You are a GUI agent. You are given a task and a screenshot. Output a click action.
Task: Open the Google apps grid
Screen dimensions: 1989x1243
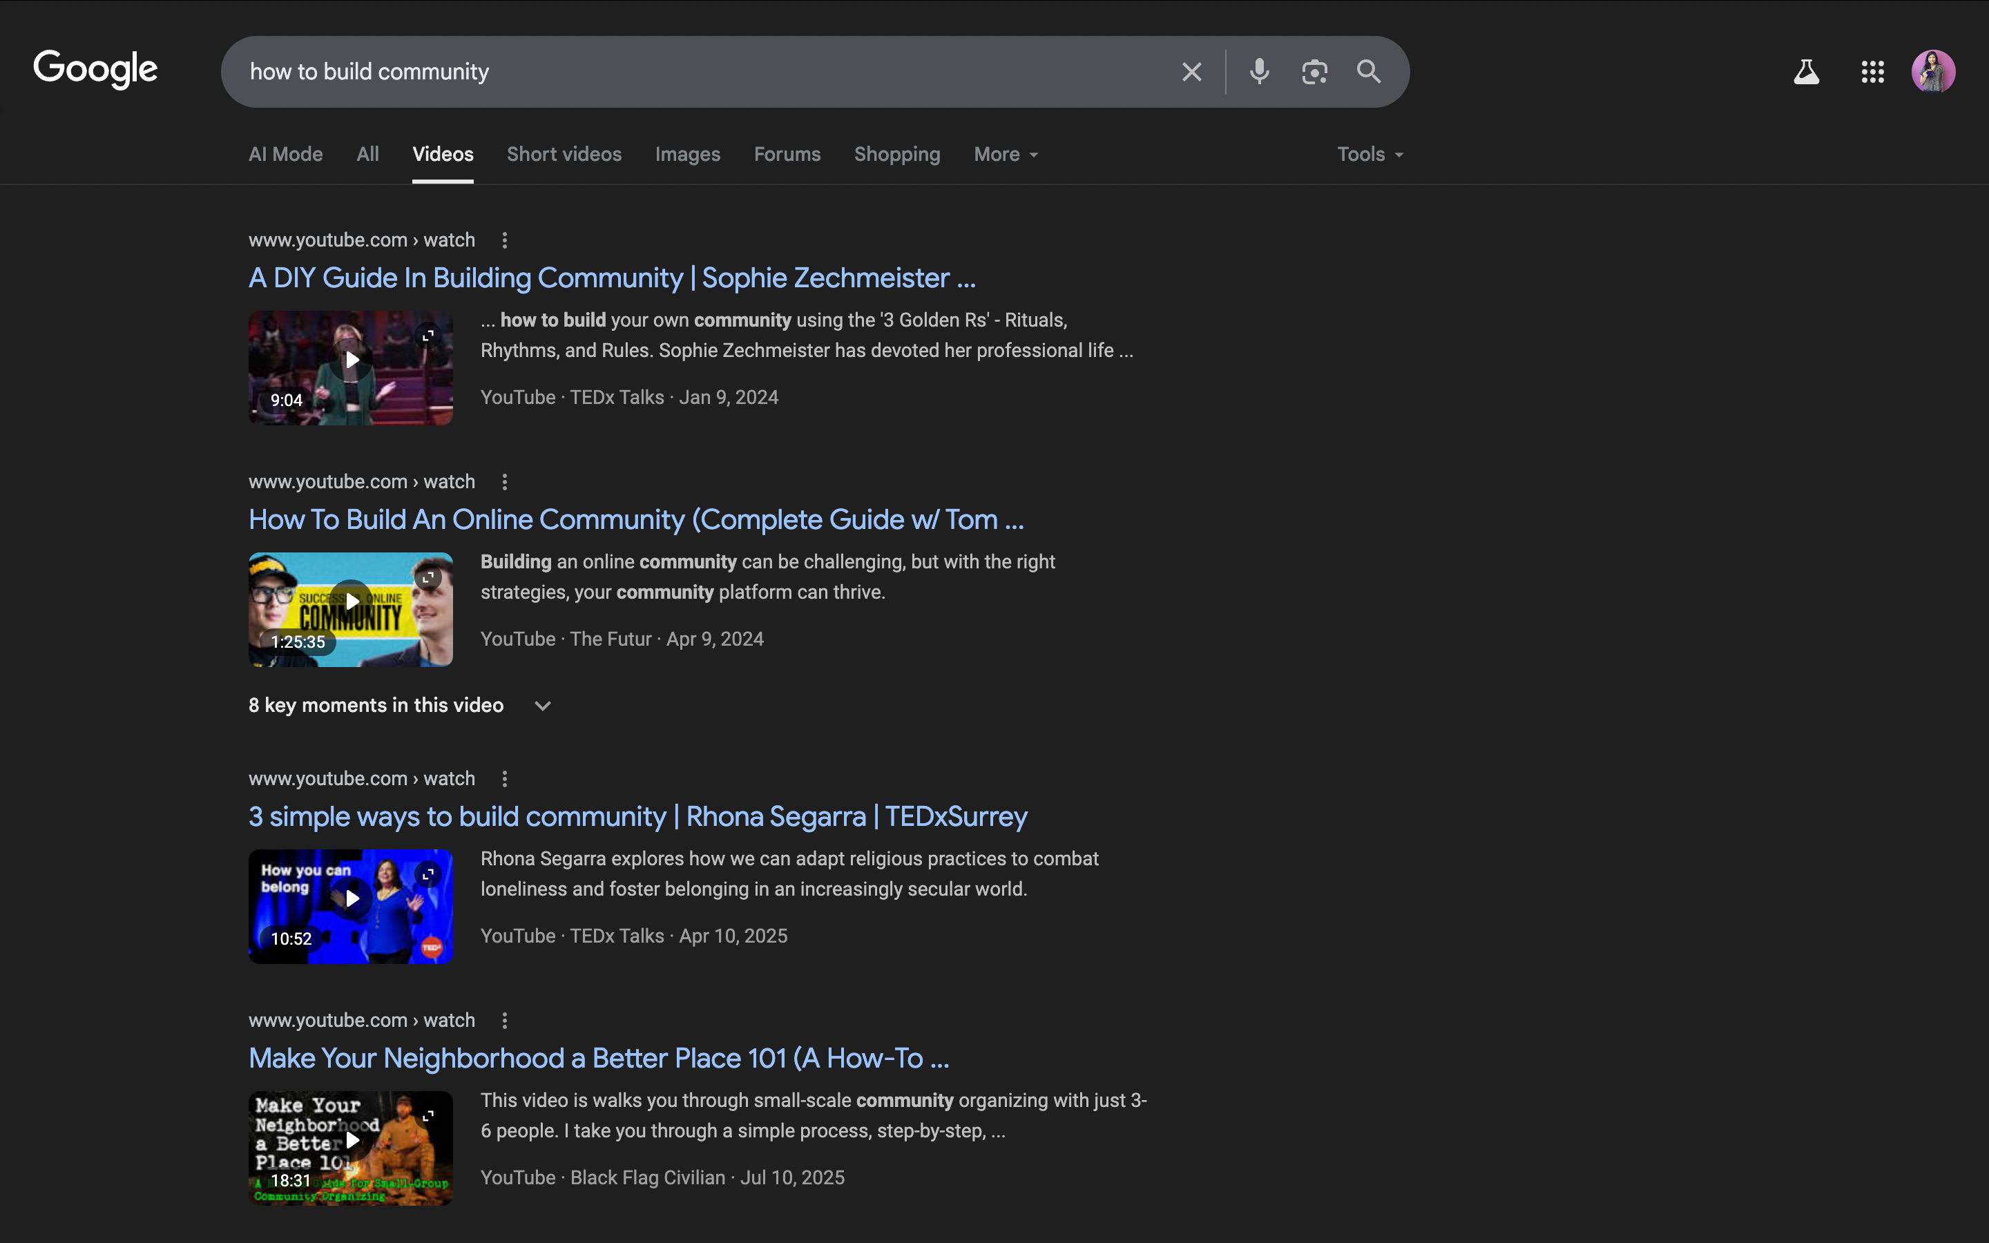pyautogui.click(x=1872, y=73)
